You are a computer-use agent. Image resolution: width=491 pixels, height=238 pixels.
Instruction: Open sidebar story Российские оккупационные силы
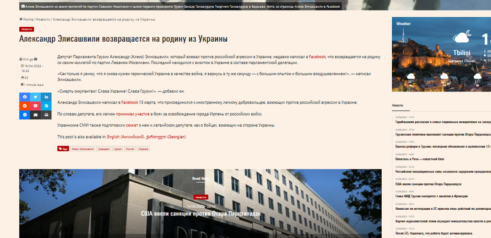[443, 171]
